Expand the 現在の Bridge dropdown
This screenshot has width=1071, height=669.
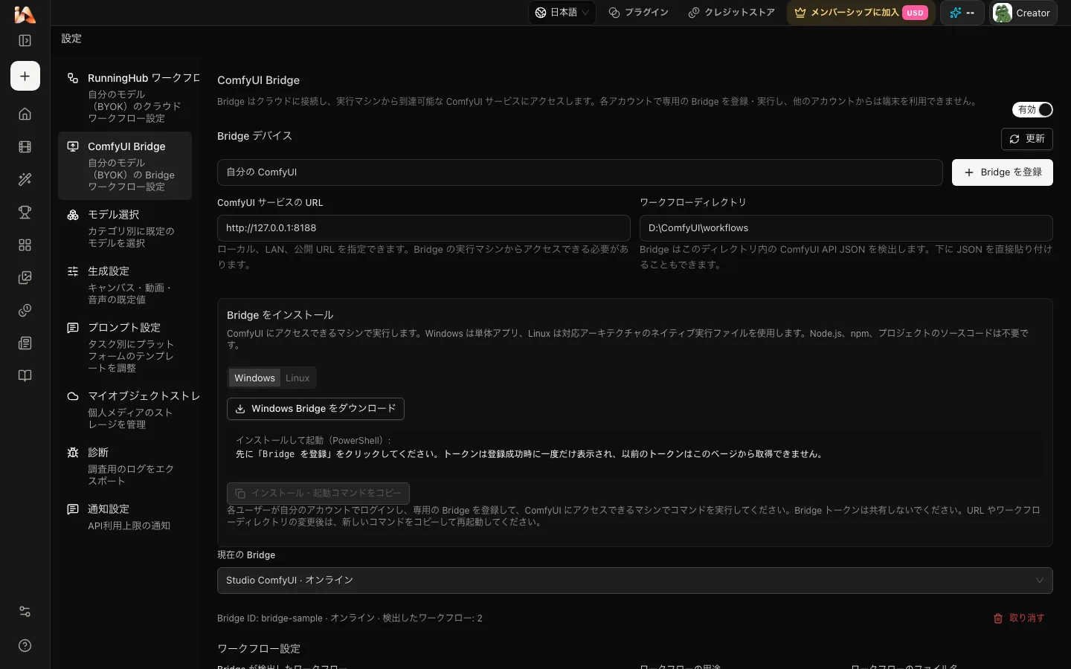pos(634,581)
